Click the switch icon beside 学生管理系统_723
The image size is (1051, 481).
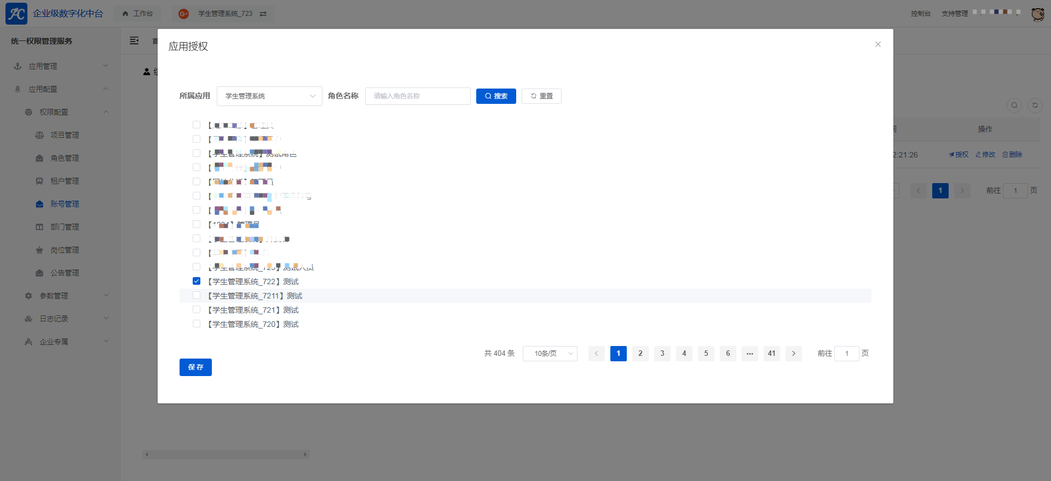point(263,14)
